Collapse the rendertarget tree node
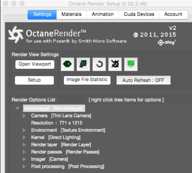The height and width of the screenshot is (173, 192). tap(17, 109)
